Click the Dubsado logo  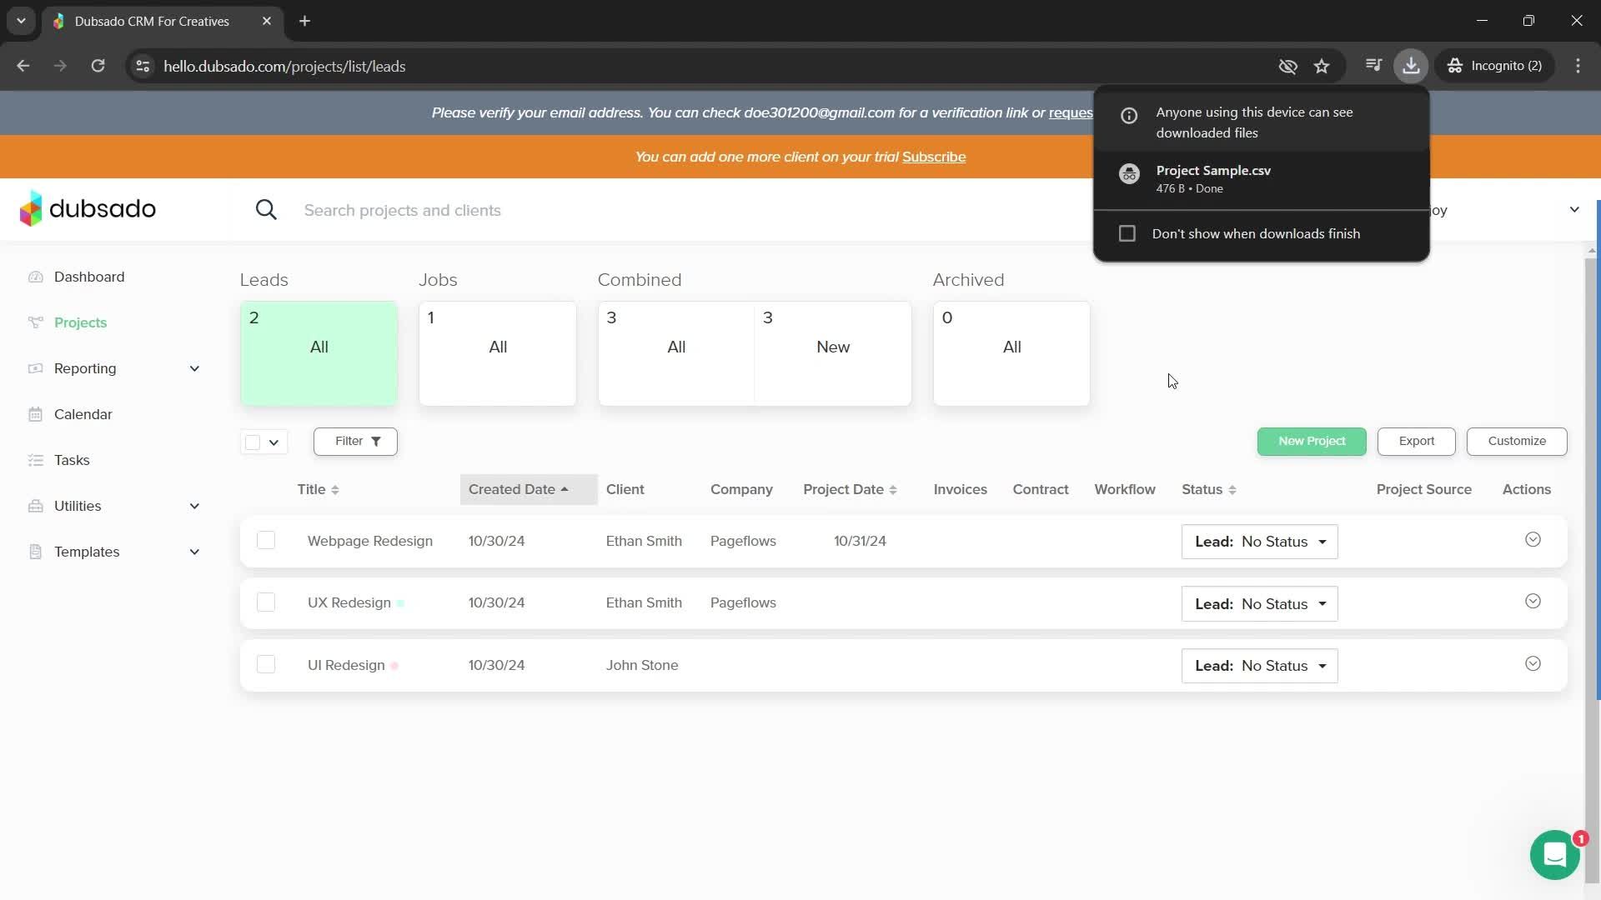click(88, 208)
